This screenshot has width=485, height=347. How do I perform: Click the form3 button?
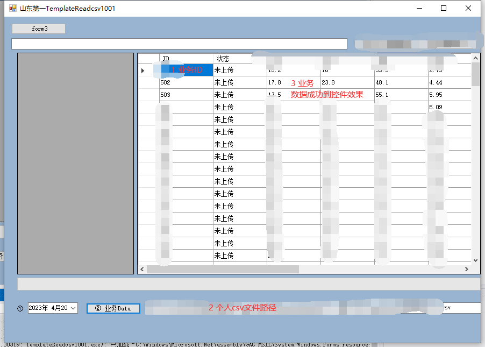[x=38, y=29]
